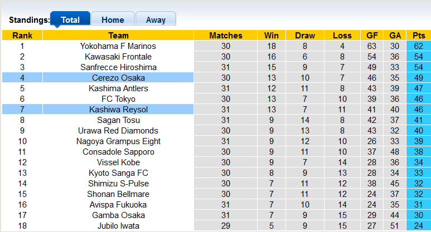Image resolution: width=431 pixels, height=232 pixels.
Task: Click Nagoya Grampus Eight team name
Action: point(118,141)
